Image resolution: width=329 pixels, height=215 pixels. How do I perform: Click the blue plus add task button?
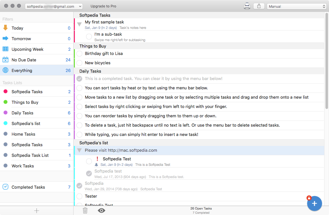point(314,203)
